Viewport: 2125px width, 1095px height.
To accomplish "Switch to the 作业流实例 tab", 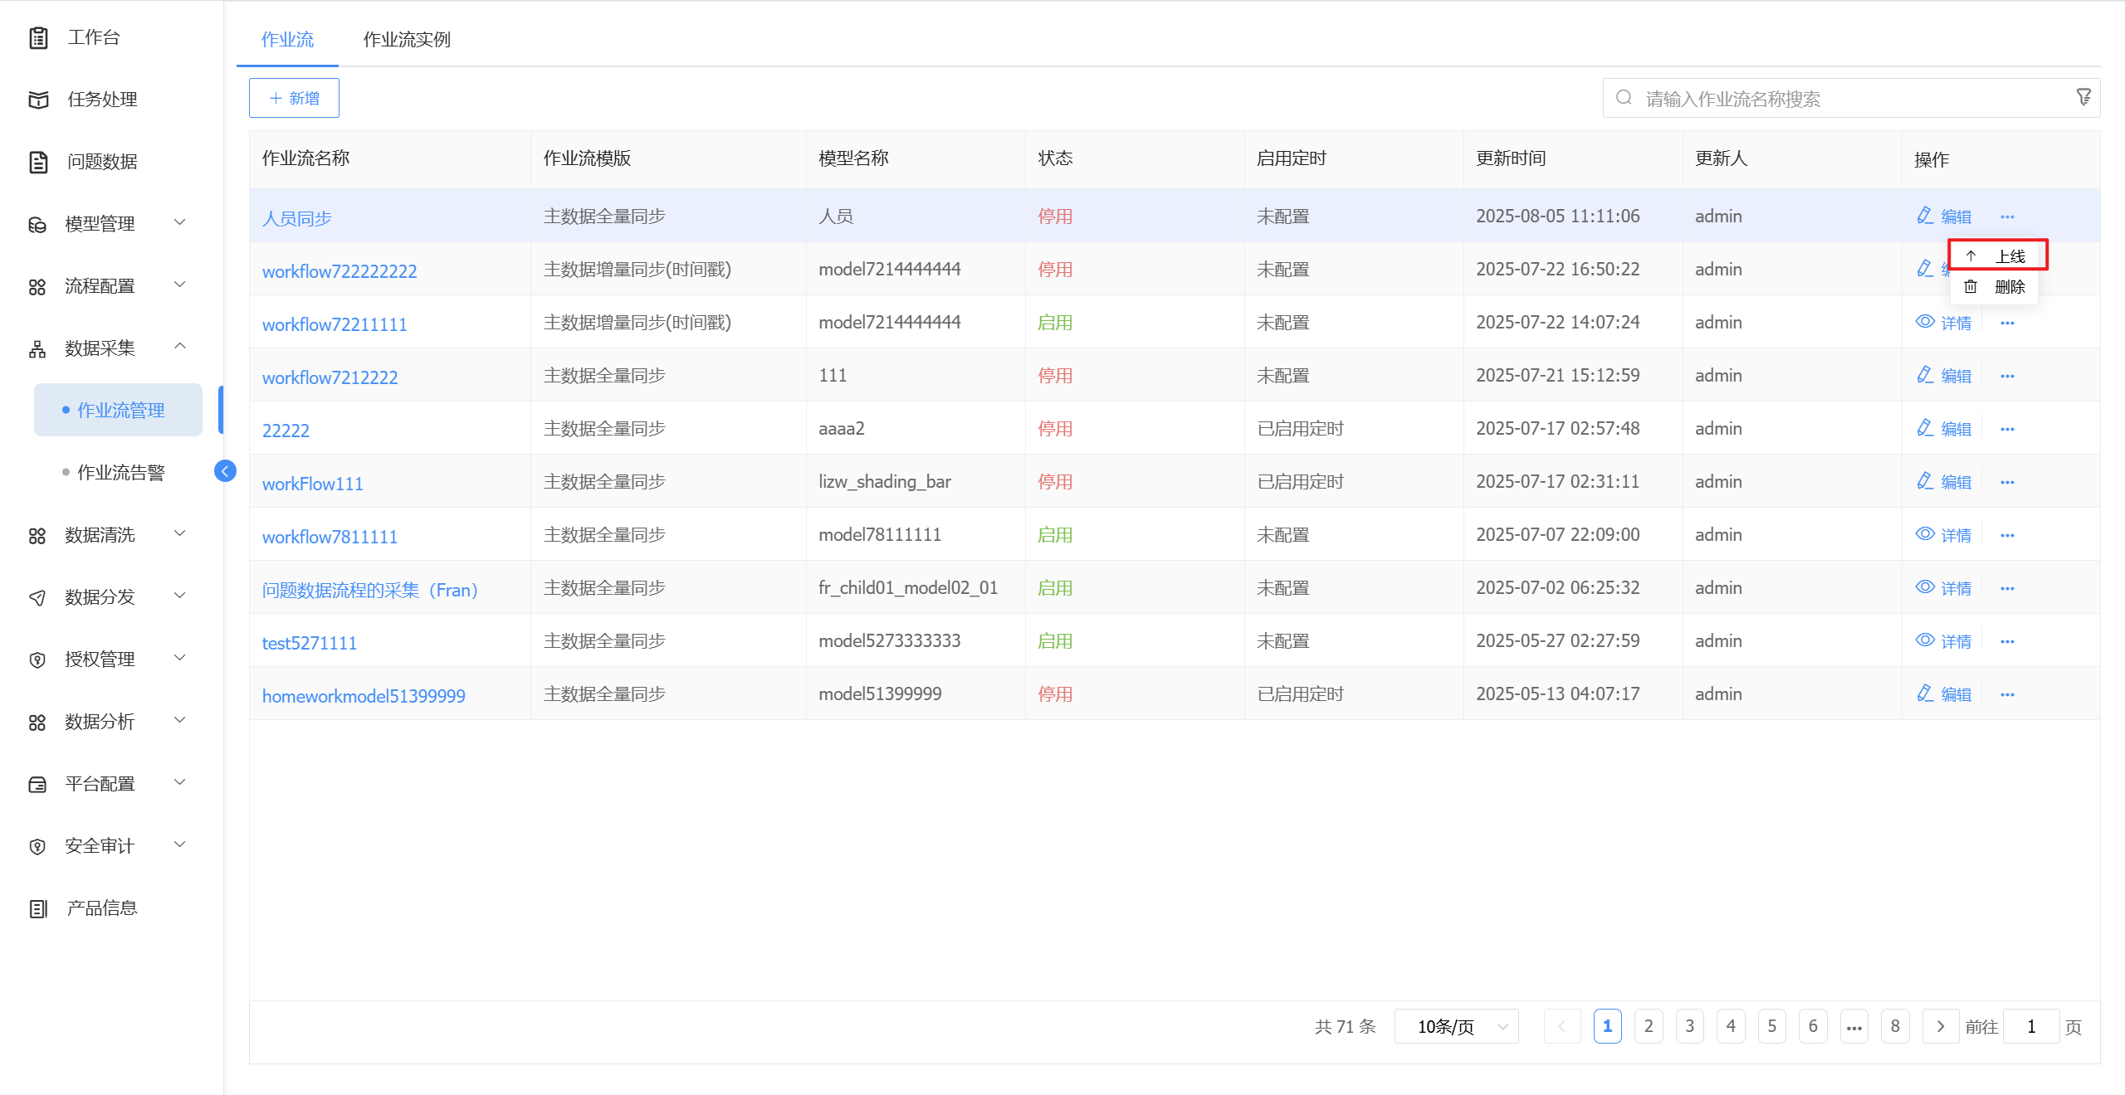I will 407,40.
